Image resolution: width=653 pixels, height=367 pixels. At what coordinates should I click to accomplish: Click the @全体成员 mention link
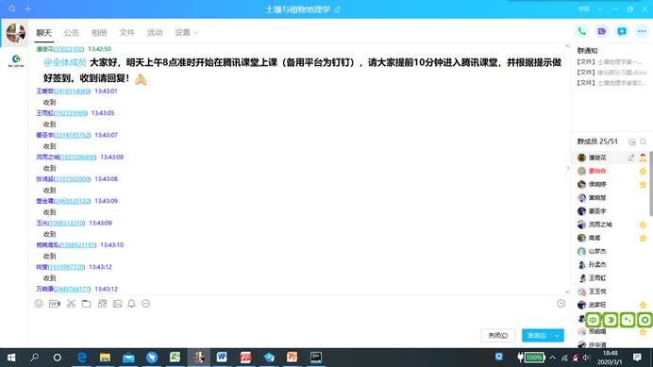[x=65, y=62]
